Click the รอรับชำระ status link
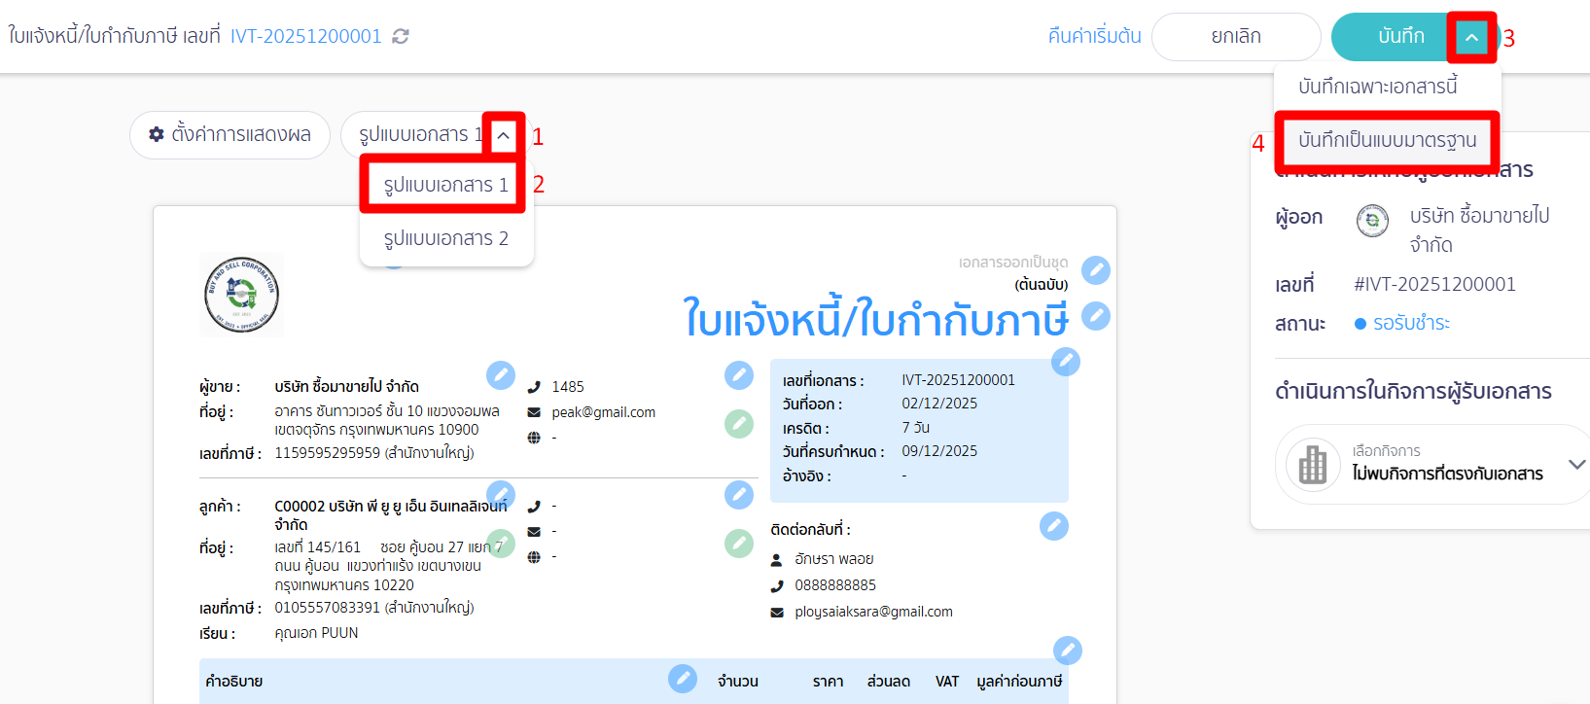1590x704 pixels. point(1411,324)
